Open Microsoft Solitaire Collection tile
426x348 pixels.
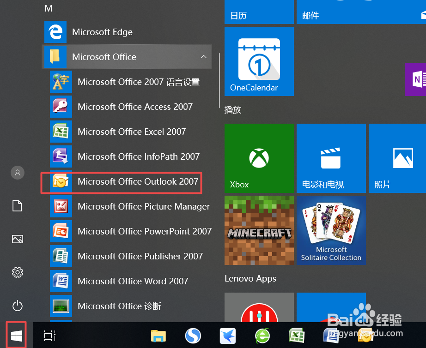[x=331, y=230]
